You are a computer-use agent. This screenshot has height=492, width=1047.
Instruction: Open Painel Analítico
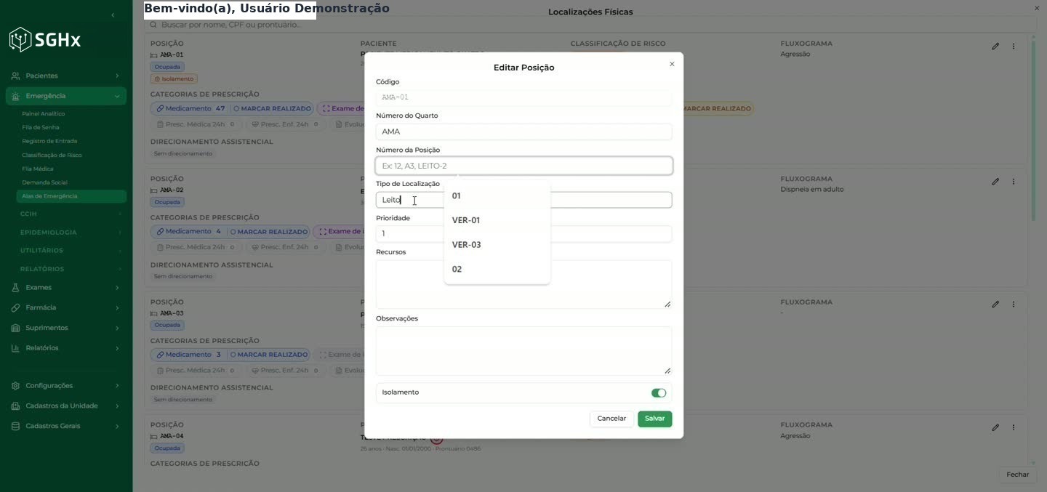click(x=44, y=114)
